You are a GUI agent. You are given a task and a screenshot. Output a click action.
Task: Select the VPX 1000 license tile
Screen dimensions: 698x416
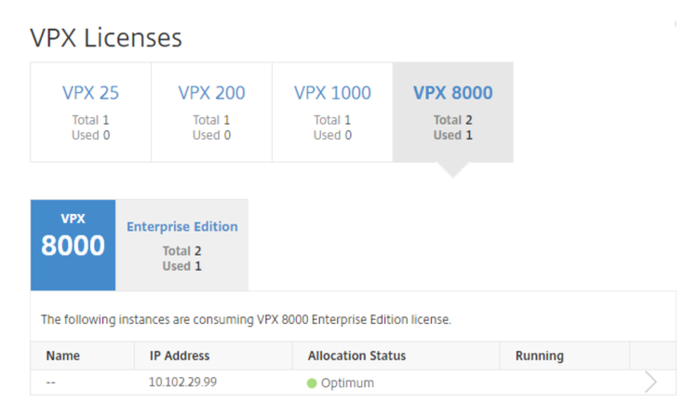tap(332, 112)
